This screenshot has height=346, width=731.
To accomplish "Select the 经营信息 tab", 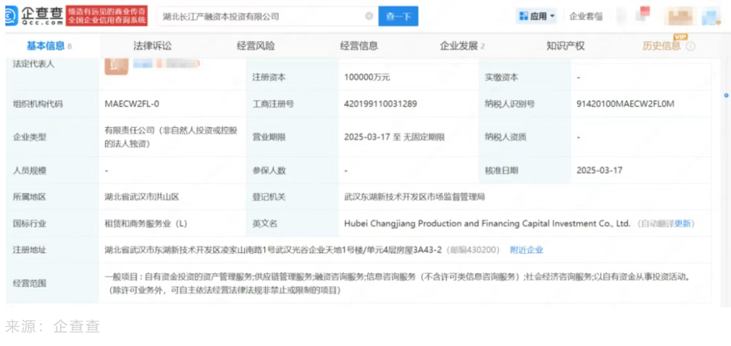I will [359, 46].
